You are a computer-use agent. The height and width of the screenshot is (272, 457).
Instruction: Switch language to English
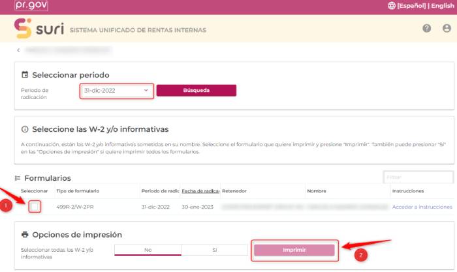coord(443,6)
